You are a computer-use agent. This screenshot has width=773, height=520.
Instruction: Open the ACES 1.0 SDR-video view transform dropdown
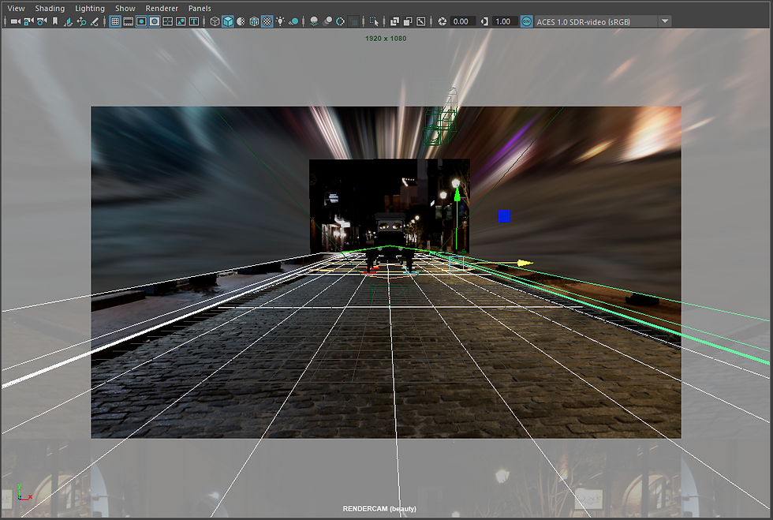[665, 21]
